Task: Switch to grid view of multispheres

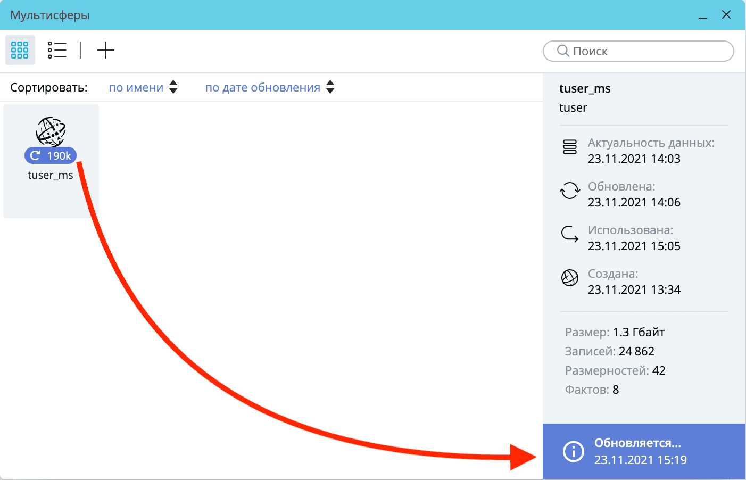Action: (x=20, y=50)
